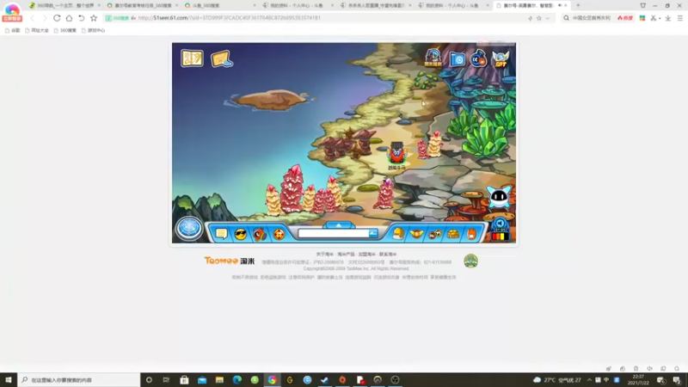Open the captain character guide icon

(x=433, y=58)
